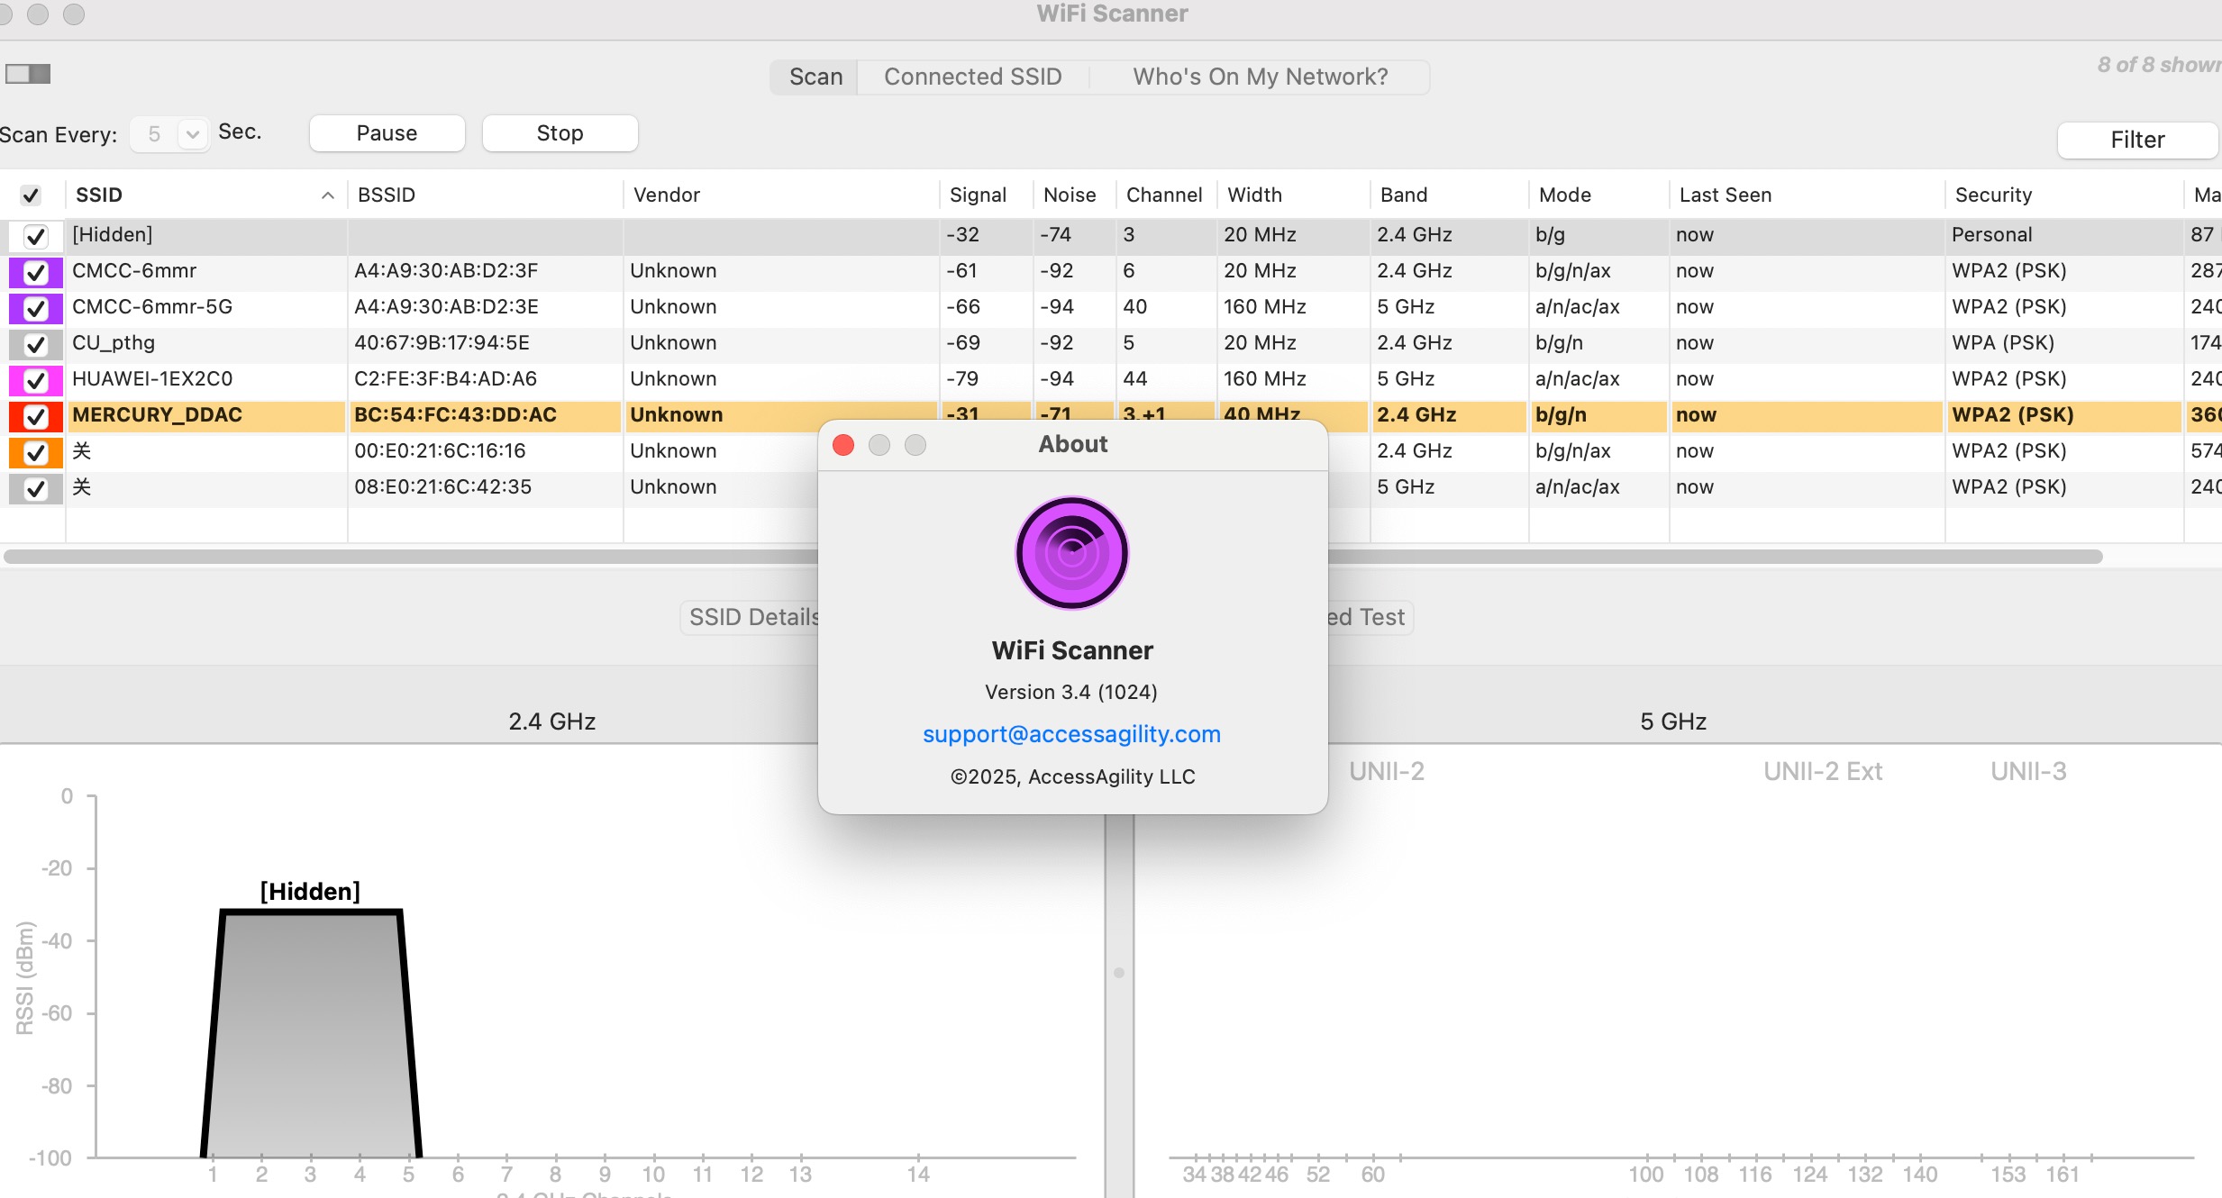Sort by Noise column header
The image size is (2222, 1198).
[1074, 195]
